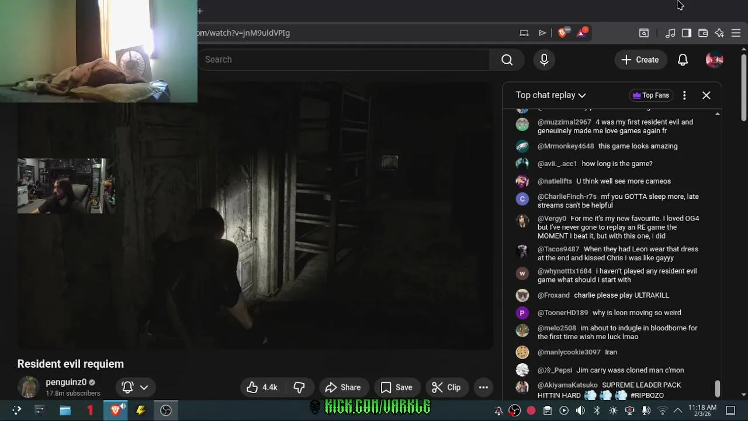The image size is (748, 421).
Task: Open penguinz0 channel name link
Action: coord(66,382)
